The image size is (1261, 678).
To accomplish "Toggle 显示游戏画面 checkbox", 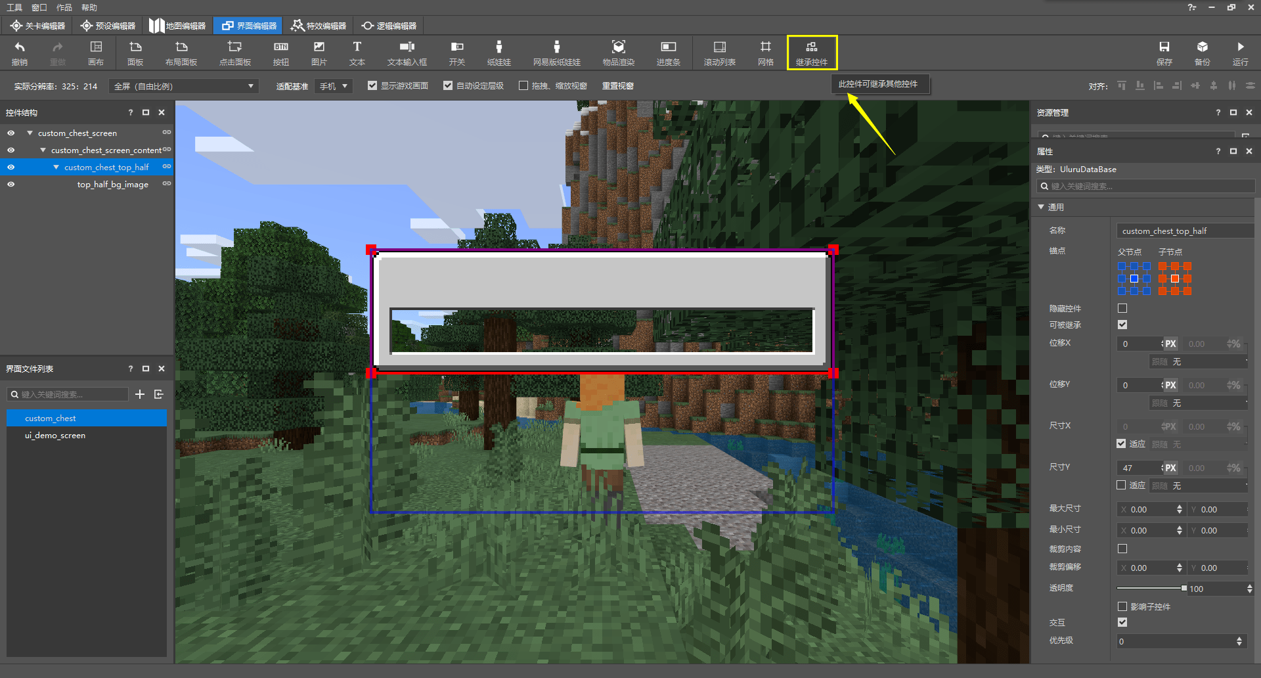I will [372, 85].
